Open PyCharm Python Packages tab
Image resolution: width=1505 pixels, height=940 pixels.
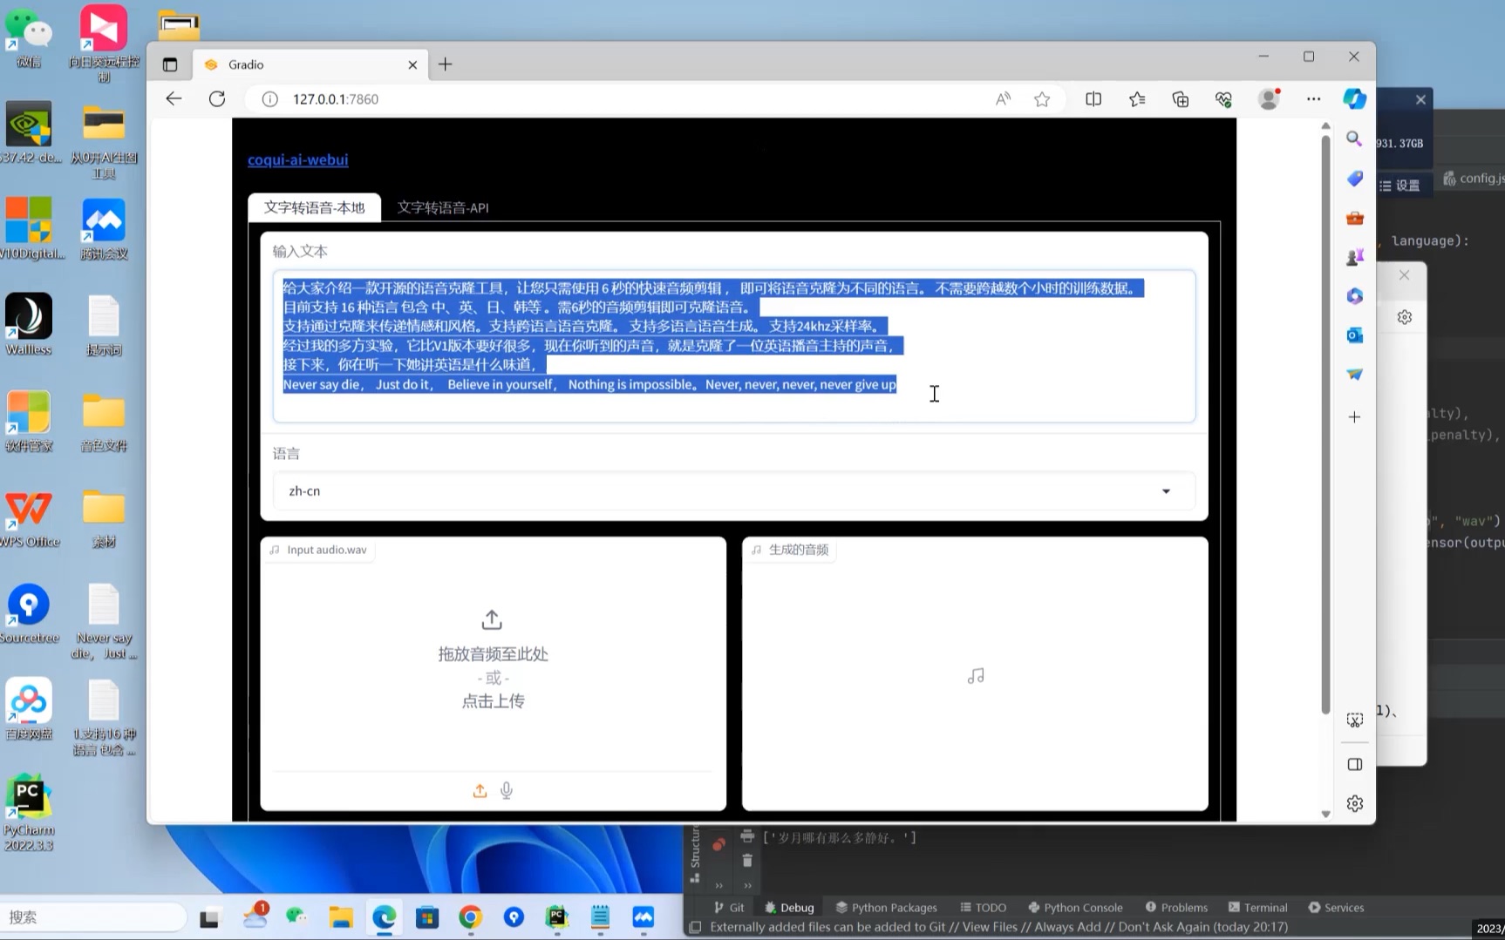(886, 907)
